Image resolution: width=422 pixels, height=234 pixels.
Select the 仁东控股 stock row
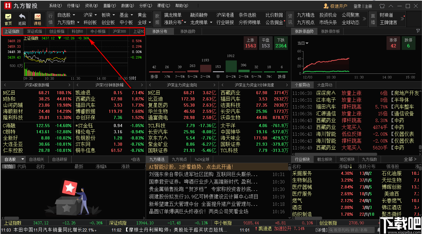37,150
